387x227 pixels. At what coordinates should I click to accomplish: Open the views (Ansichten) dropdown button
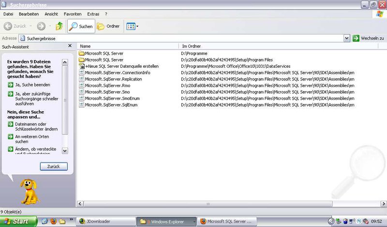(x=132, y=26)
